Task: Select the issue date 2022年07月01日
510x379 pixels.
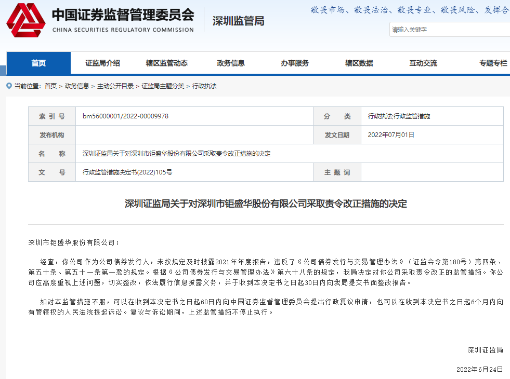Action: click(391, 135)
